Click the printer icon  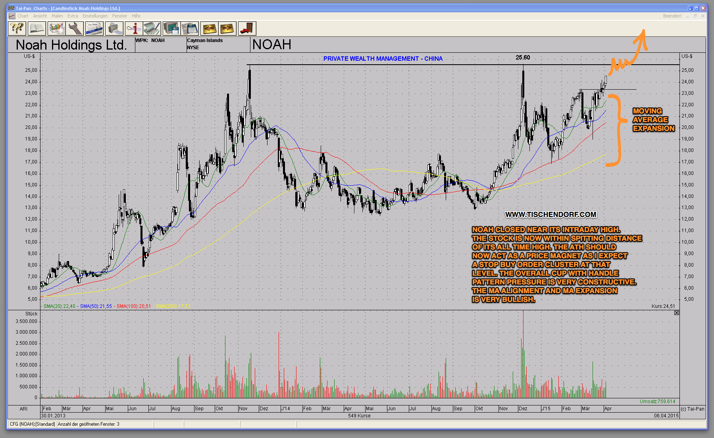coord(114,29)
